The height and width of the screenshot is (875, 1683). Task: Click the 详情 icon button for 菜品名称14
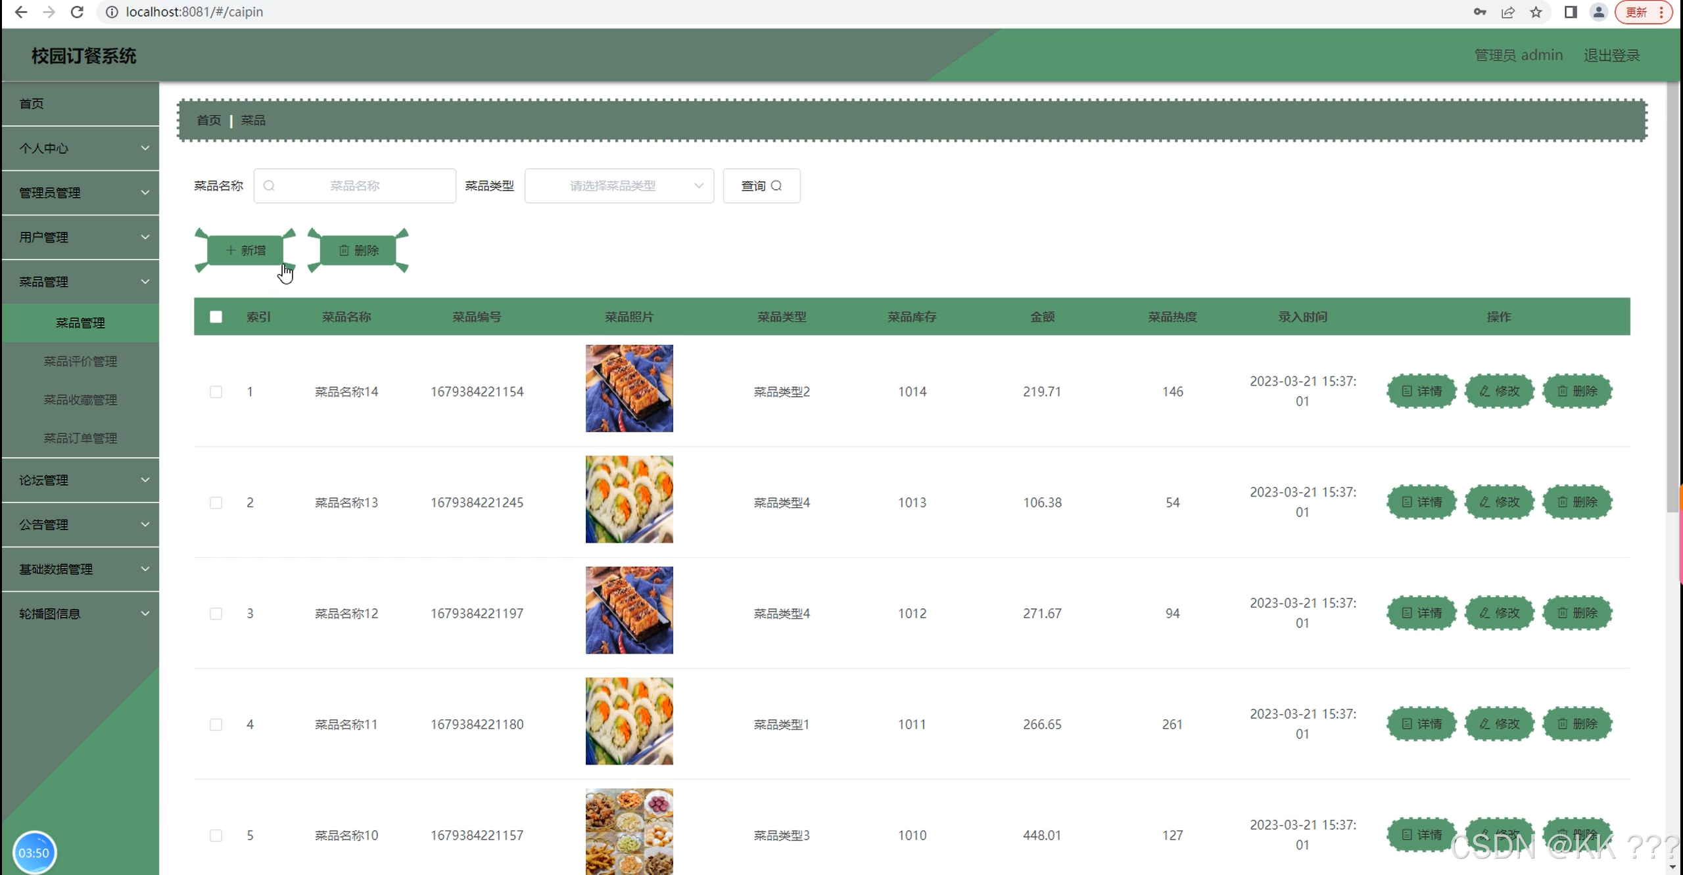(1421, 392)
